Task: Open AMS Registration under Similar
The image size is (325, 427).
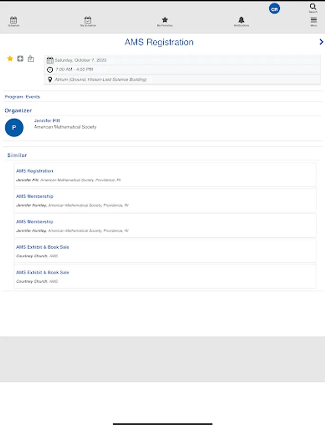Action: 165,175
